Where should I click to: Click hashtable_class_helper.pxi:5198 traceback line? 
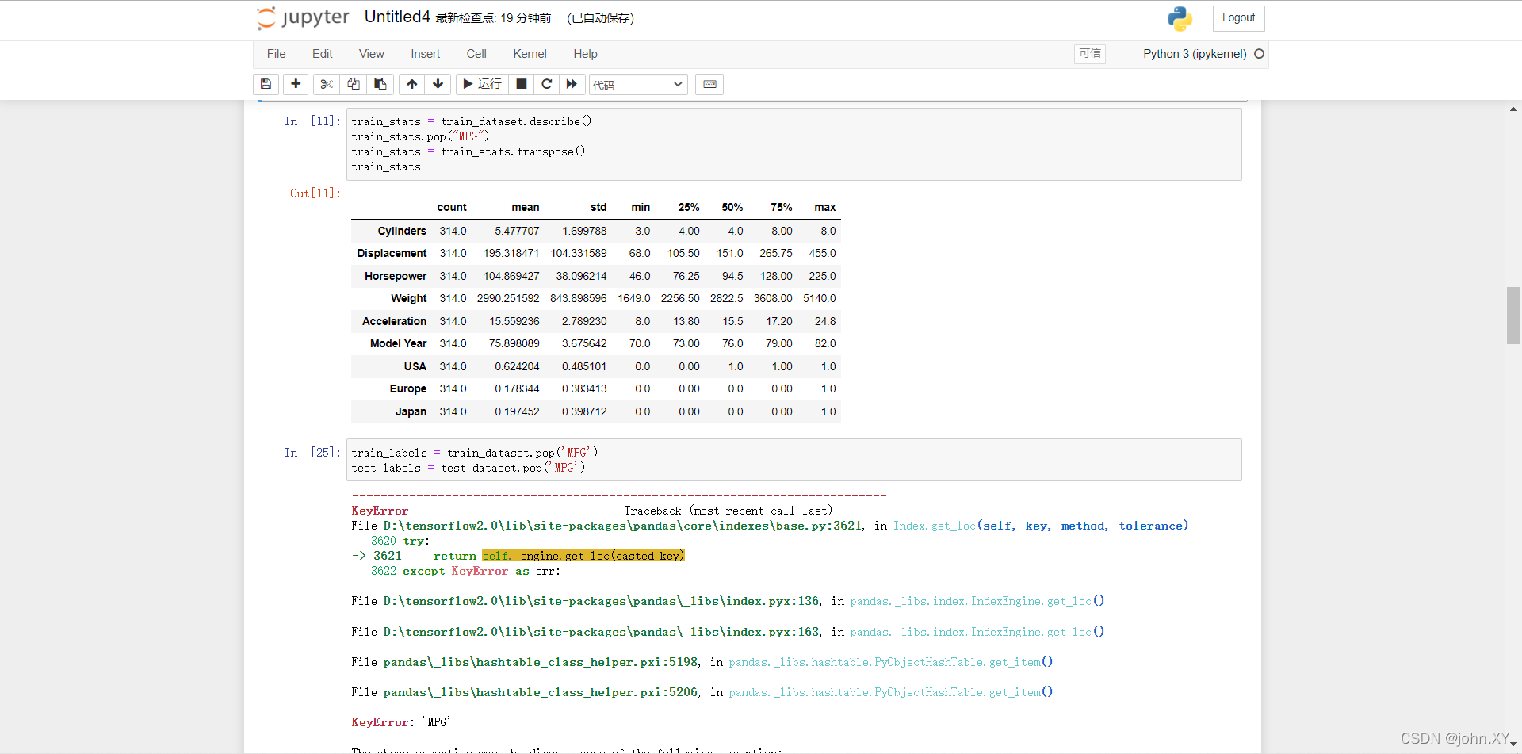click(x=702, y=662)
